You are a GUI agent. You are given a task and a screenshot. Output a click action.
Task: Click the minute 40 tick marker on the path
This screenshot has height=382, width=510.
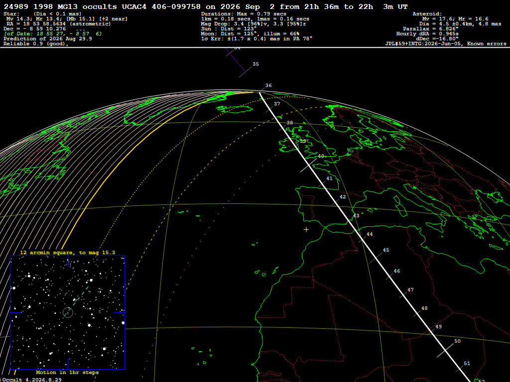pyautogui.click(x=308, y=165)
